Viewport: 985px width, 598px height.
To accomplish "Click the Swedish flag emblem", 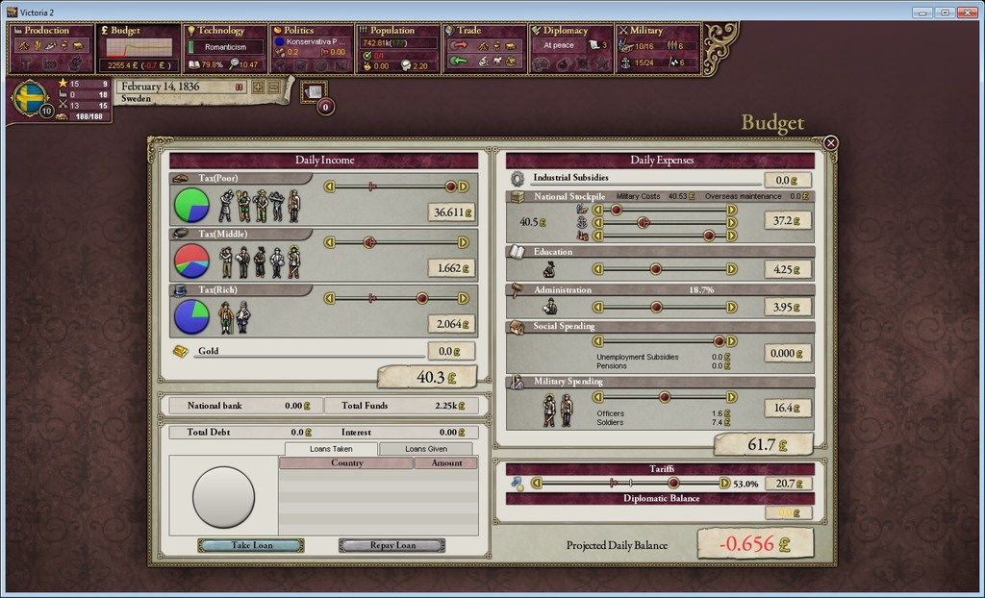I will click(x=29, y=98).
